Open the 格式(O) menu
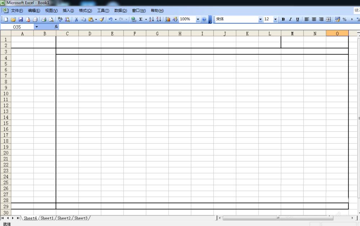This screenshot has height=226, width=360. (x=85, y=11)
